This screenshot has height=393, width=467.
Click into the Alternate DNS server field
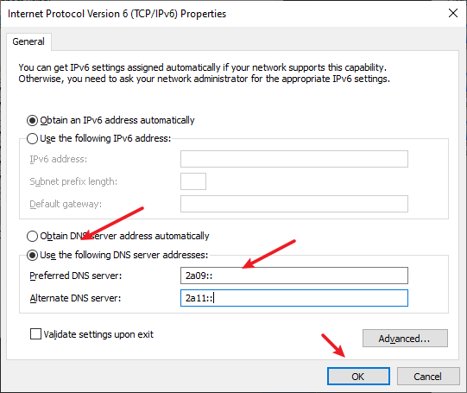tap(294, 298)
